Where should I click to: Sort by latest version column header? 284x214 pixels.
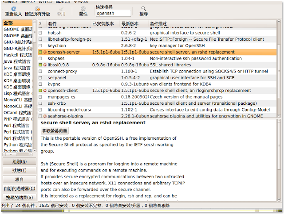(x=134, y=23)
